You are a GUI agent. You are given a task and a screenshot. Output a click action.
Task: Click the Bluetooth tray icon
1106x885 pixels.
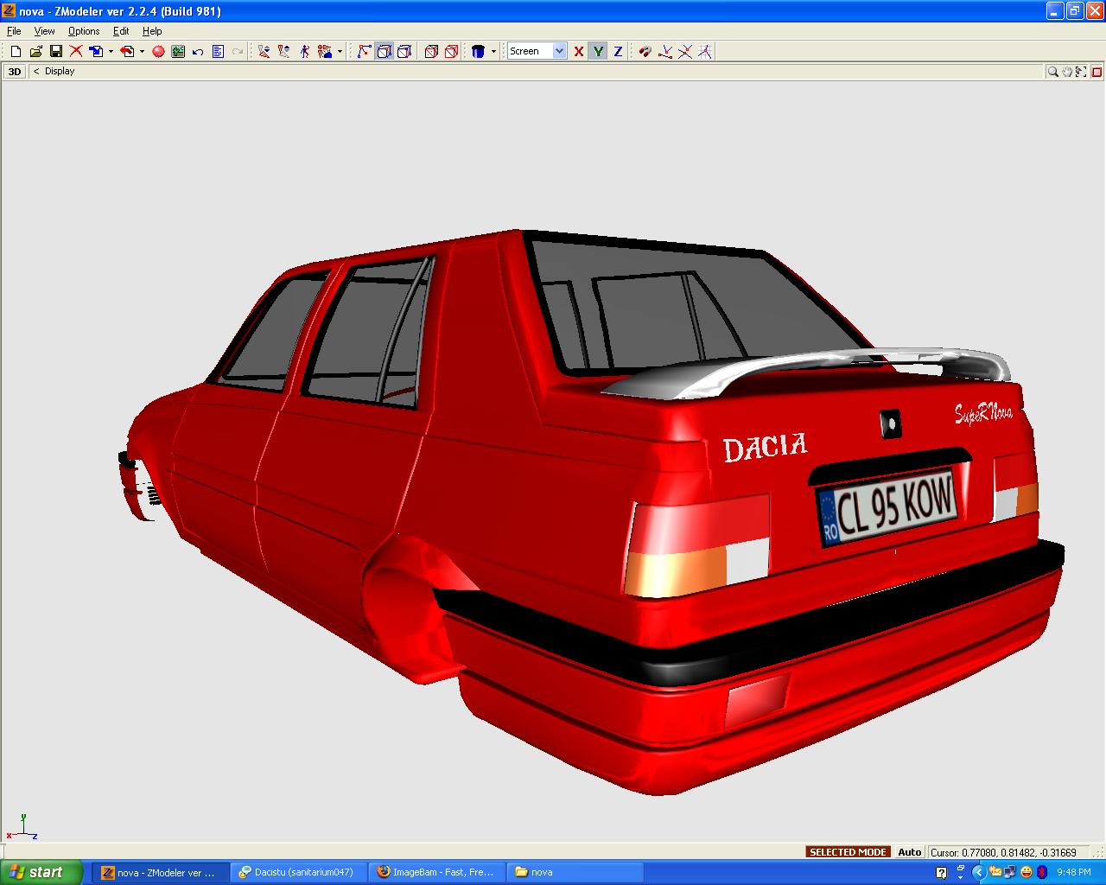[1042, 873]
